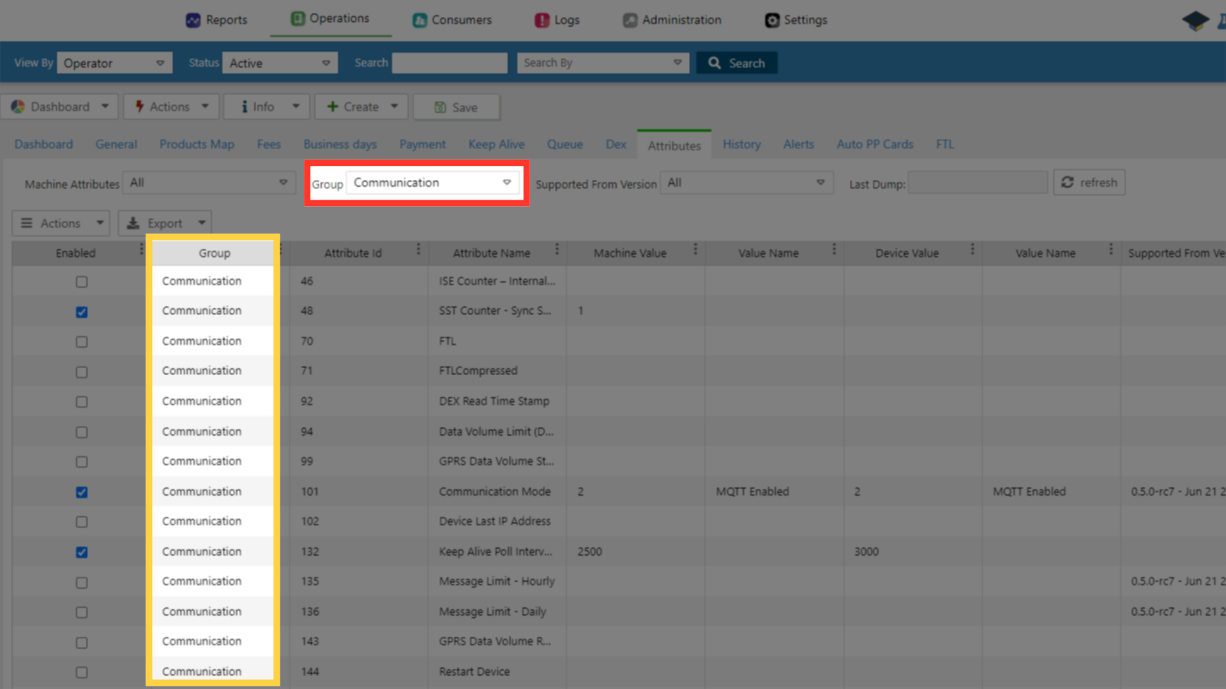Viewport: 1226px width, 689px height.
Task: Switch to the General tab
Action: 116,145
